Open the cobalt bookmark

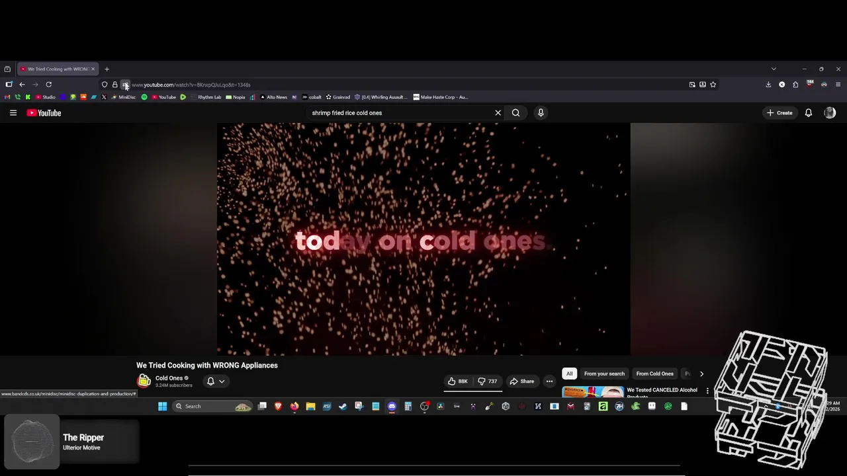(311, 97)
